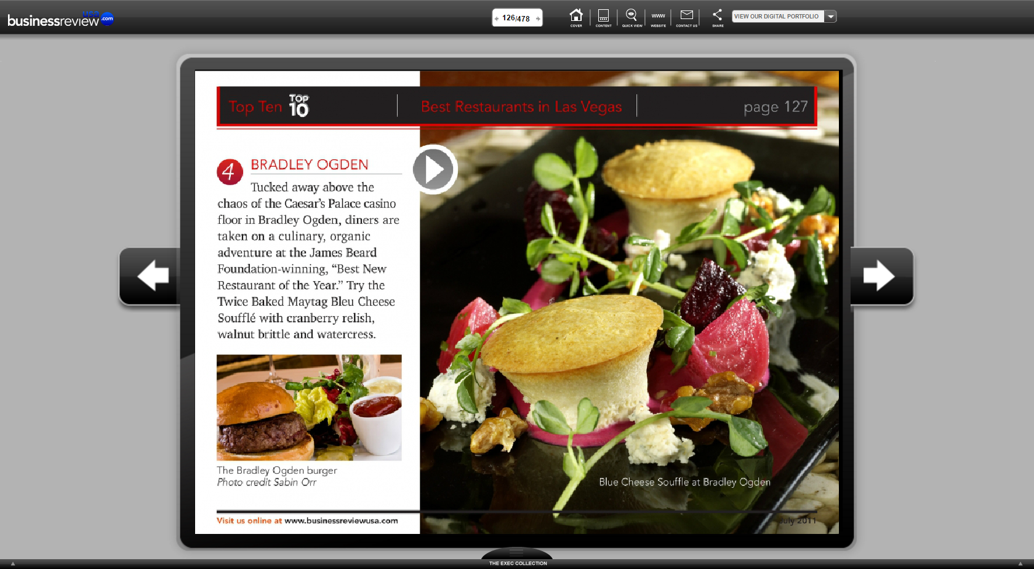
Task: Open the www.businessreviewusa.com link
Action: point(341,521)
